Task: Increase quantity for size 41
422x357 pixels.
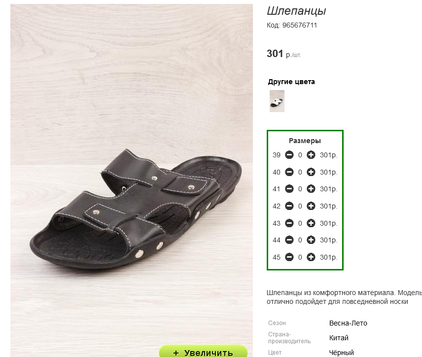Action: (x=311, y=189)
